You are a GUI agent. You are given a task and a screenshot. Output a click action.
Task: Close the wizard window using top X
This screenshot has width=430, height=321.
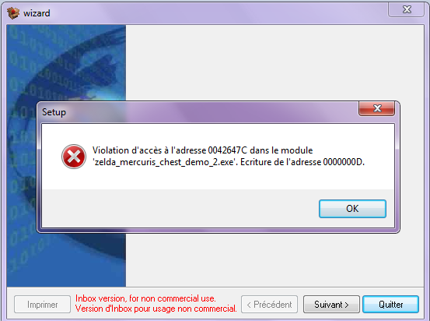(x=407, y=9)
